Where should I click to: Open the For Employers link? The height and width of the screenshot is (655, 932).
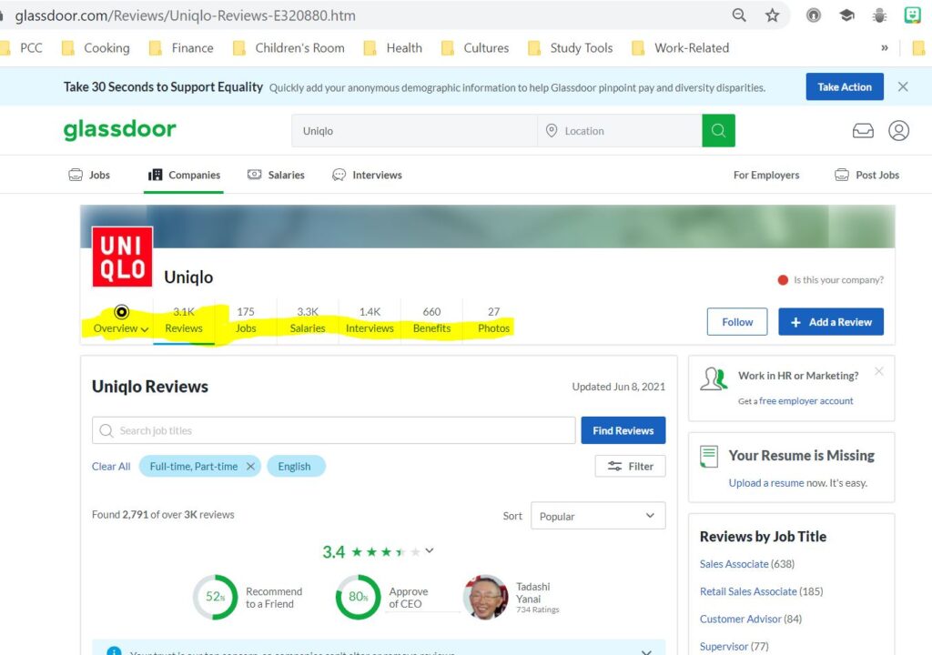click(766, 175)
